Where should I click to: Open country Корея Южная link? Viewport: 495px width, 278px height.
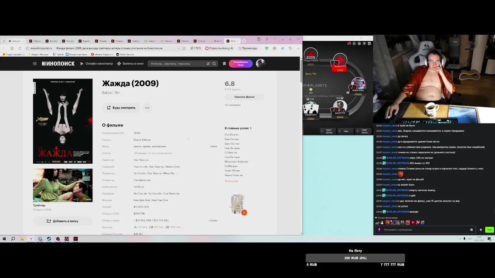click(x=142, y=140)
